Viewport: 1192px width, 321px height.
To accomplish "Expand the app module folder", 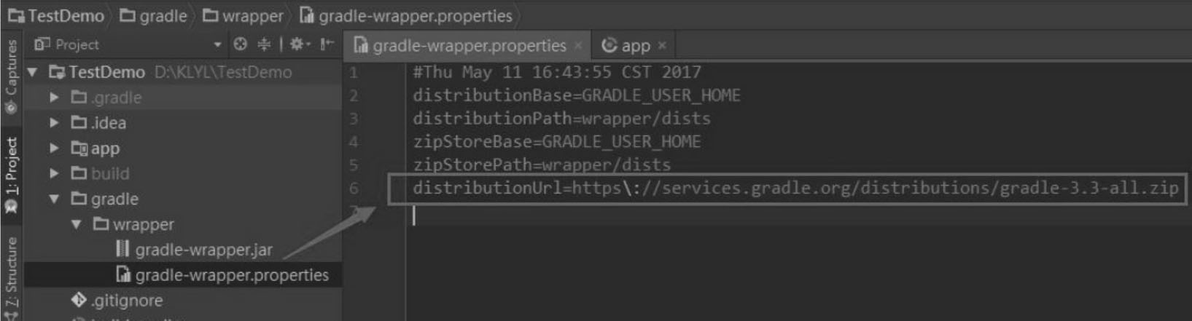I will [54, 148].
